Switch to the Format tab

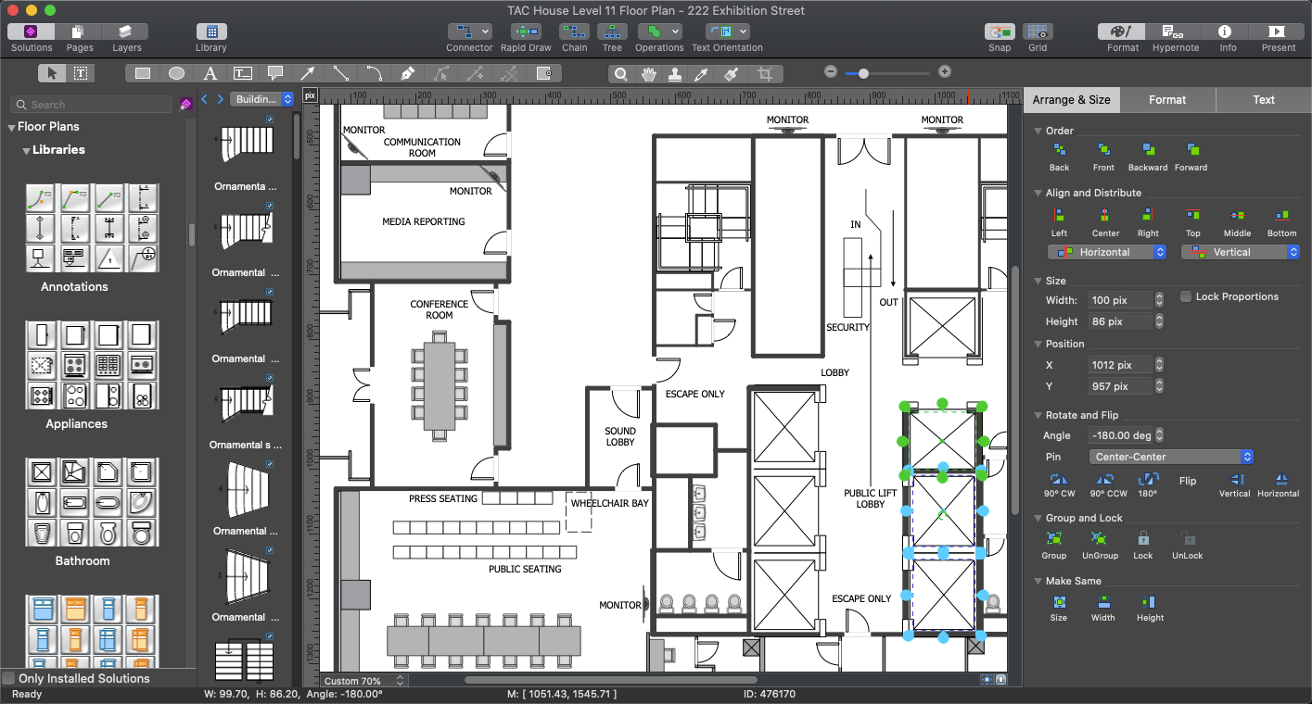click(x=1167, y=100)
